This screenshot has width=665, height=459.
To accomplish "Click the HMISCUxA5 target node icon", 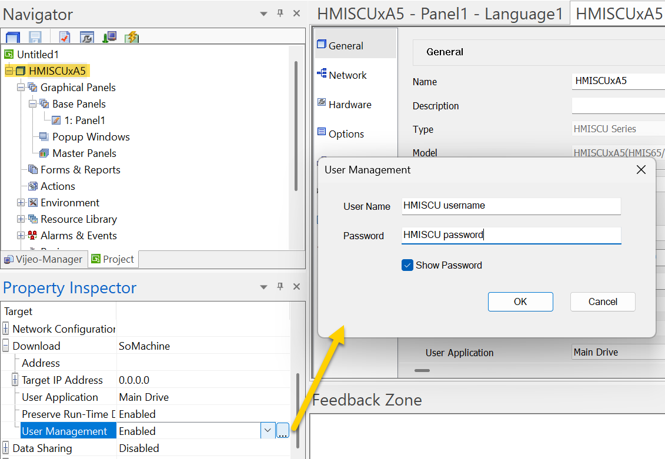I will pos(21,71).
